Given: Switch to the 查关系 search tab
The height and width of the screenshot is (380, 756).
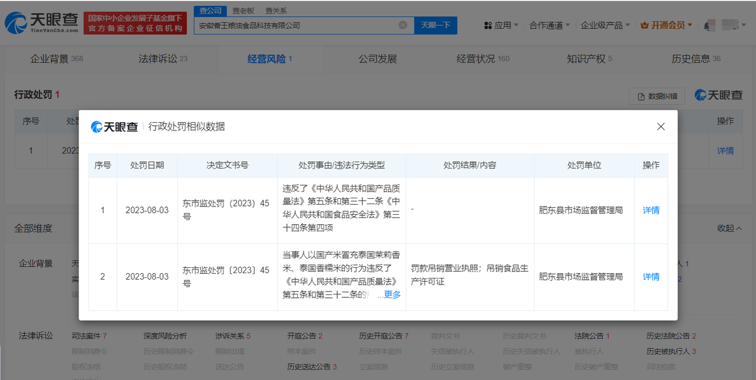Looking at the screenshot, I should (276, 11).
